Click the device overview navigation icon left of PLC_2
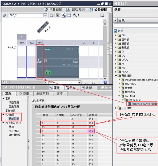This screenshot has width=158, height=166. [5, 15]
